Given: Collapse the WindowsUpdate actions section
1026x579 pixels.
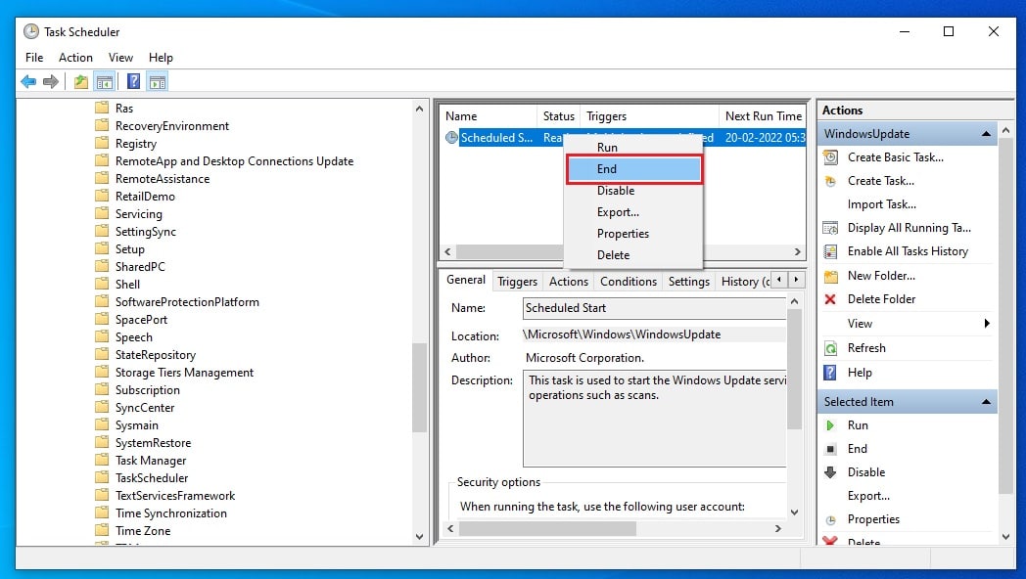Looking at the screenshot, I should coord(986,134).
